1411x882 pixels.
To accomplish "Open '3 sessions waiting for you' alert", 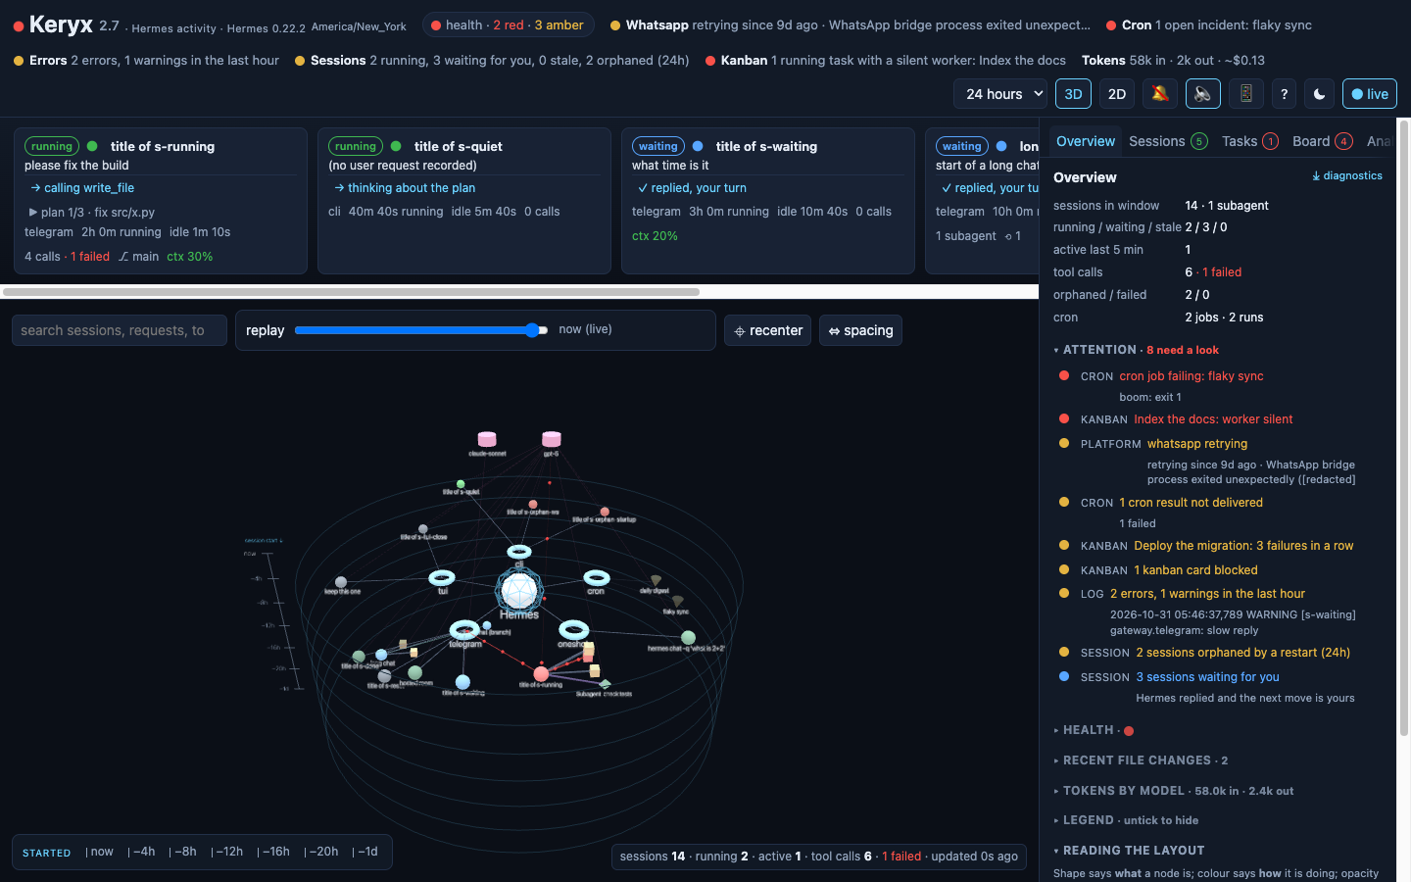I will coord(1207,677).
